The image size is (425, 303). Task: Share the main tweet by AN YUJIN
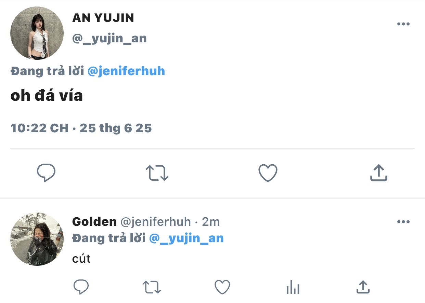point(379,173)
